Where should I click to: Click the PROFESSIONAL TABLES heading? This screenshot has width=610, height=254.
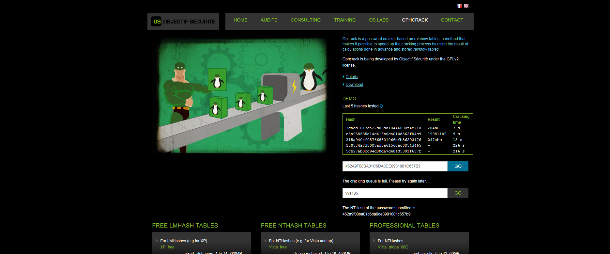[404, 226]
